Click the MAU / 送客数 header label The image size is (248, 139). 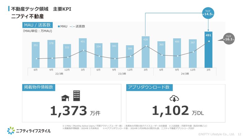pos(38,25)
